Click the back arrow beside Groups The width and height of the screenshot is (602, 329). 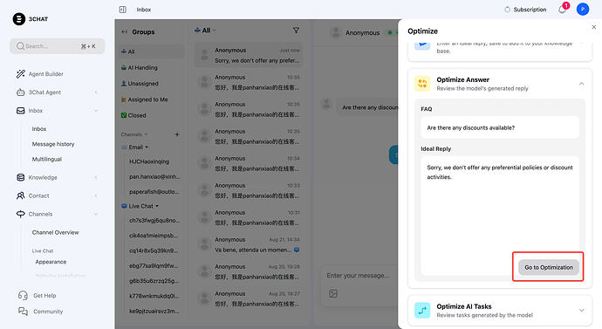pyautogui.click(x=125, y=32)
